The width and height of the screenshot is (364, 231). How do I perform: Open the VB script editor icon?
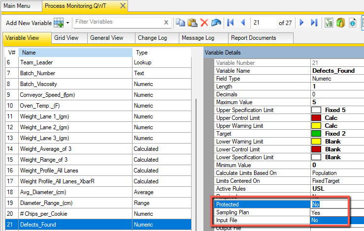pos(329,23)
